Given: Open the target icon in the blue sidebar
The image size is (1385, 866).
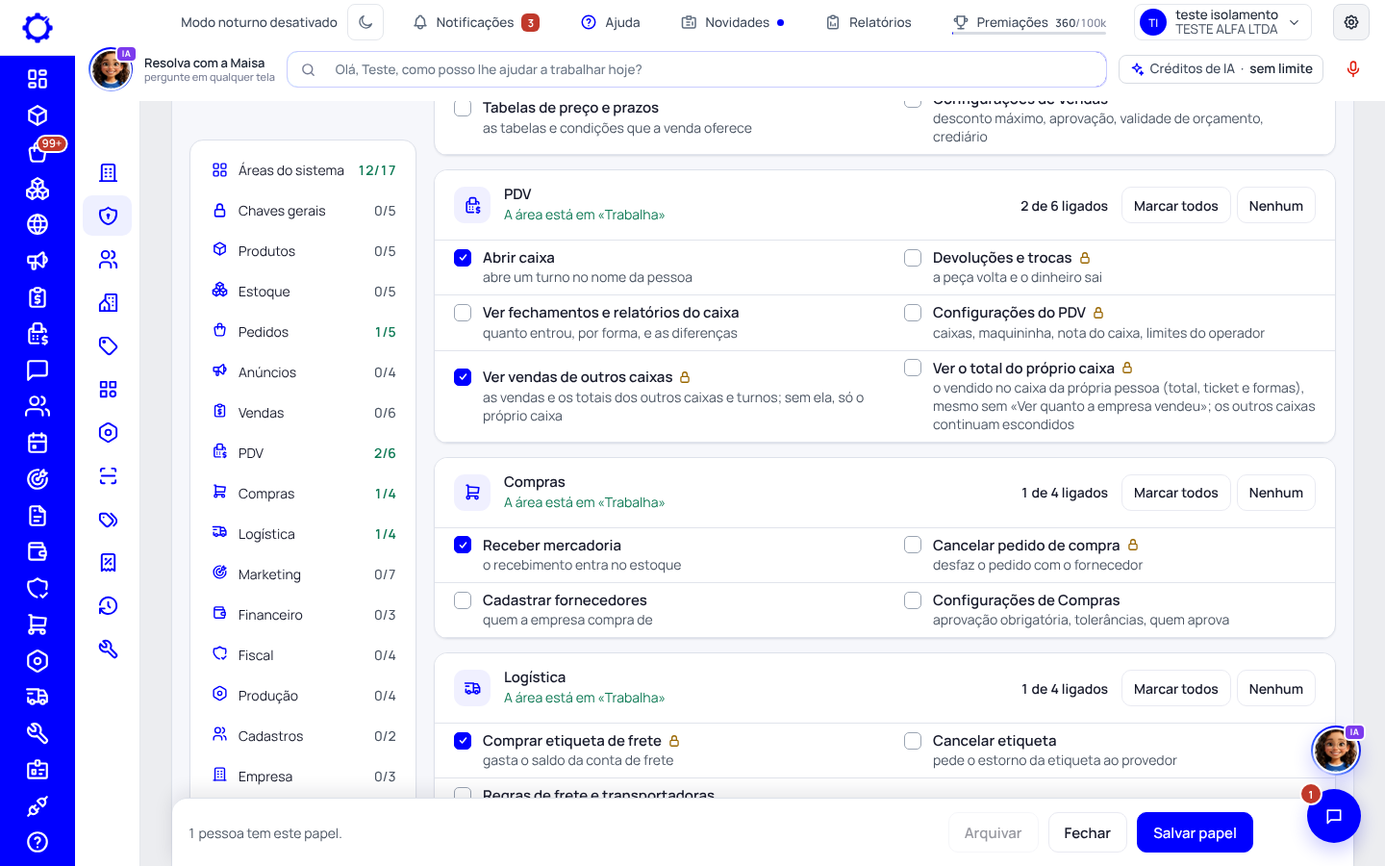Looking at the screenshot, I should (38, 479).
